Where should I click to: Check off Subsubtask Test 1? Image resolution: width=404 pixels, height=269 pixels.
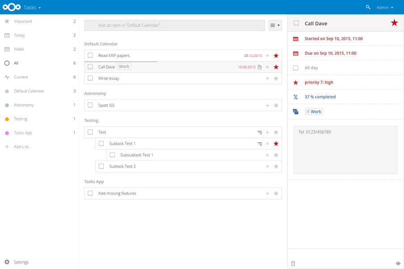pyautogui.click(x=112, y=155)
